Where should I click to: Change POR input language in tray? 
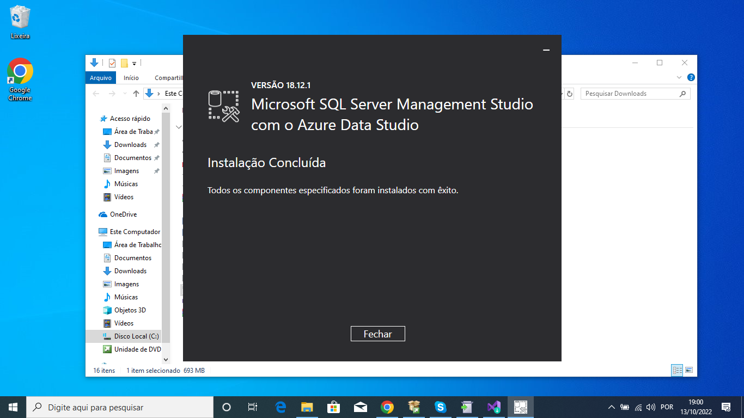[x=667, y=407]
